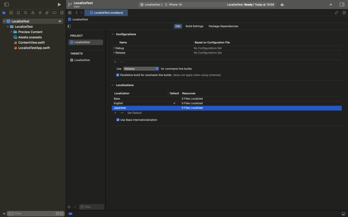Choose the iPhone 16 run destination
The height and width of the screenshot is (217, 348).
pyautogui.click(x=173, y=4)
